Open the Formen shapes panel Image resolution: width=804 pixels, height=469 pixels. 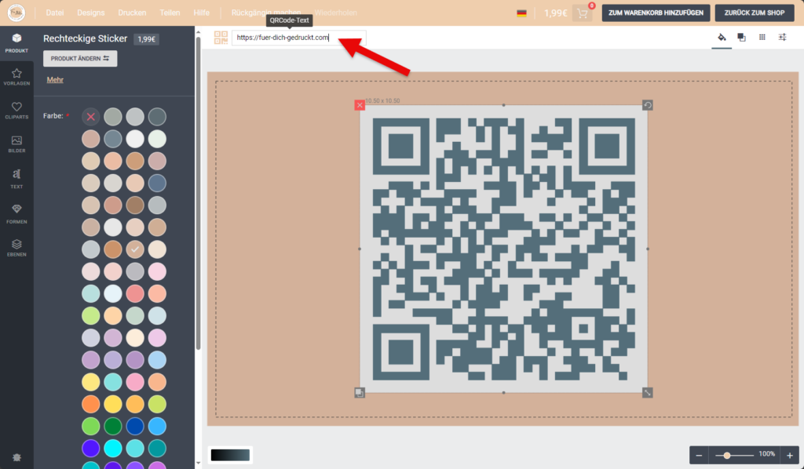click(16, 212)
